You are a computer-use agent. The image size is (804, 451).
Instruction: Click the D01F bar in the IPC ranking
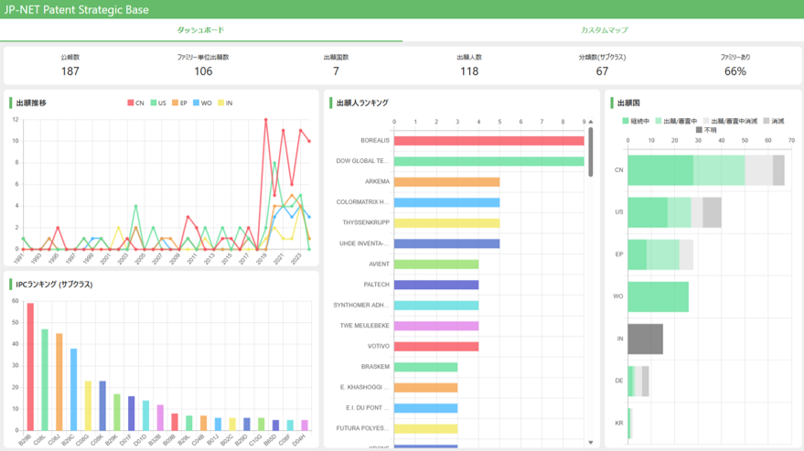tap(132, 413)
